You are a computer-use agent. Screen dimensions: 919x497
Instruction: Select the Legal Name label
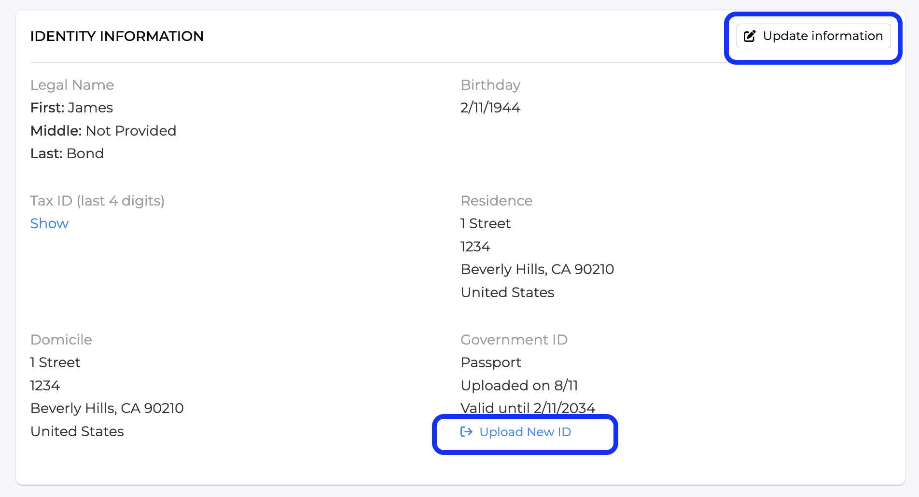click(x=72, y=85)
